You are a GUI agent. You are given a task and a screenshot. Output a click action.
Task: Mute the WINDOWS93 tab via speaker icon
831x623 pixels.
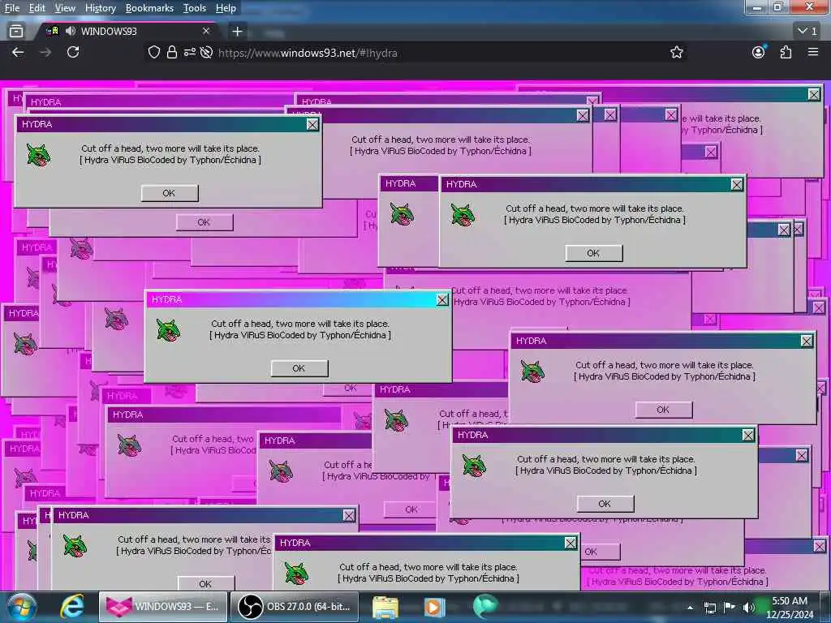71,32
